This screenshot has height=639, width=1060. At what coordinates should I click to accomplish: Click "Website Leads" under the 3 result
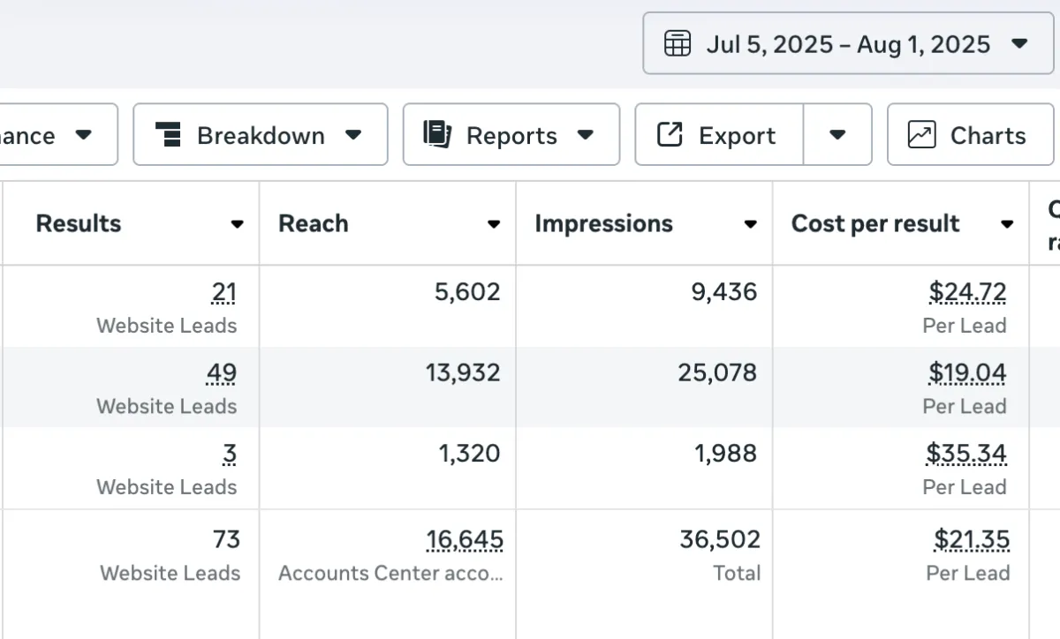tap(167, 487)
